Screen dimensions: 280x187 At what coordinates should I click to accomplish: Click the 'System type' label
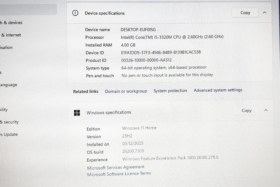(97, 68)
